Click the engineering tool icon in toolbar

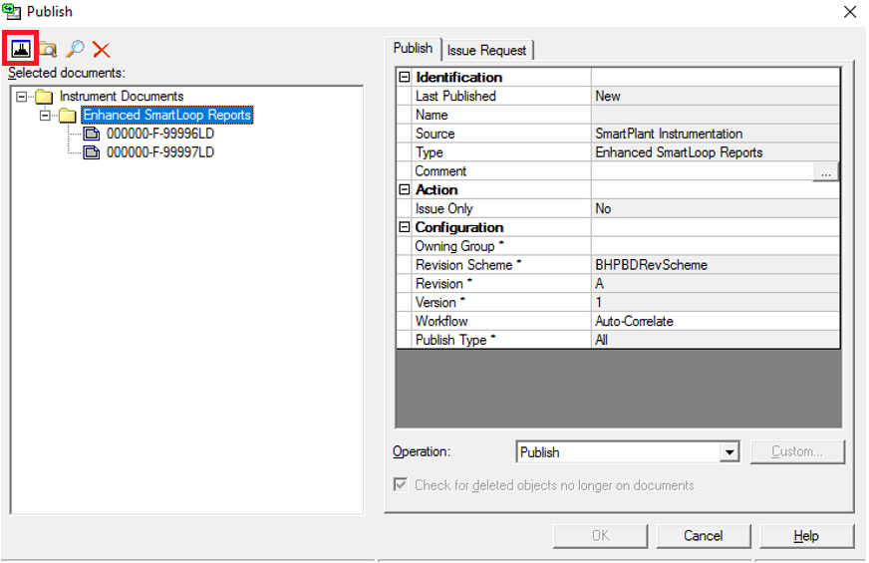(x=22, y=49)
